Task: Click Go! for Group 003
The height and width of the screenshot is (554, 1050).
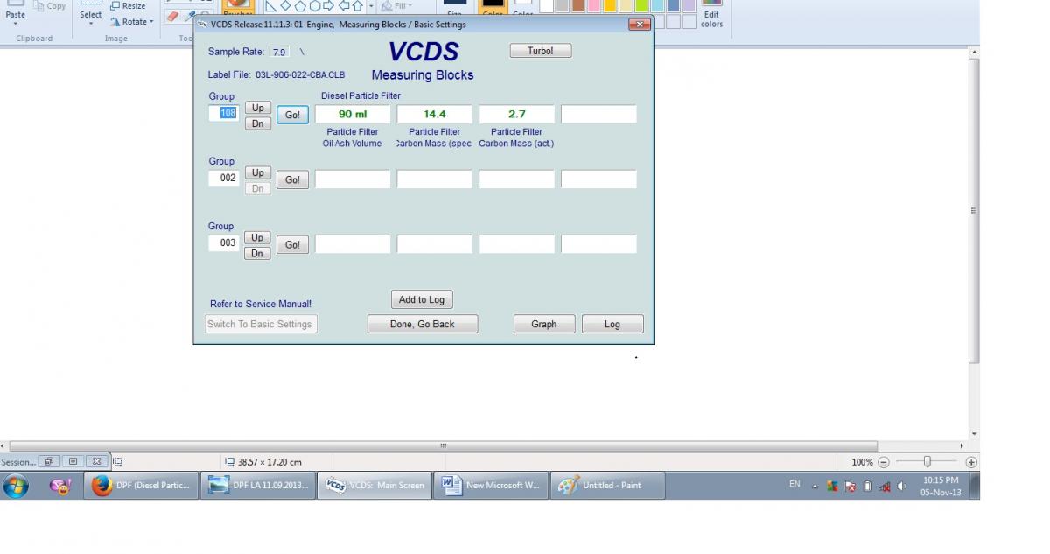Action: pyautogui.click(x=292, y=244)
